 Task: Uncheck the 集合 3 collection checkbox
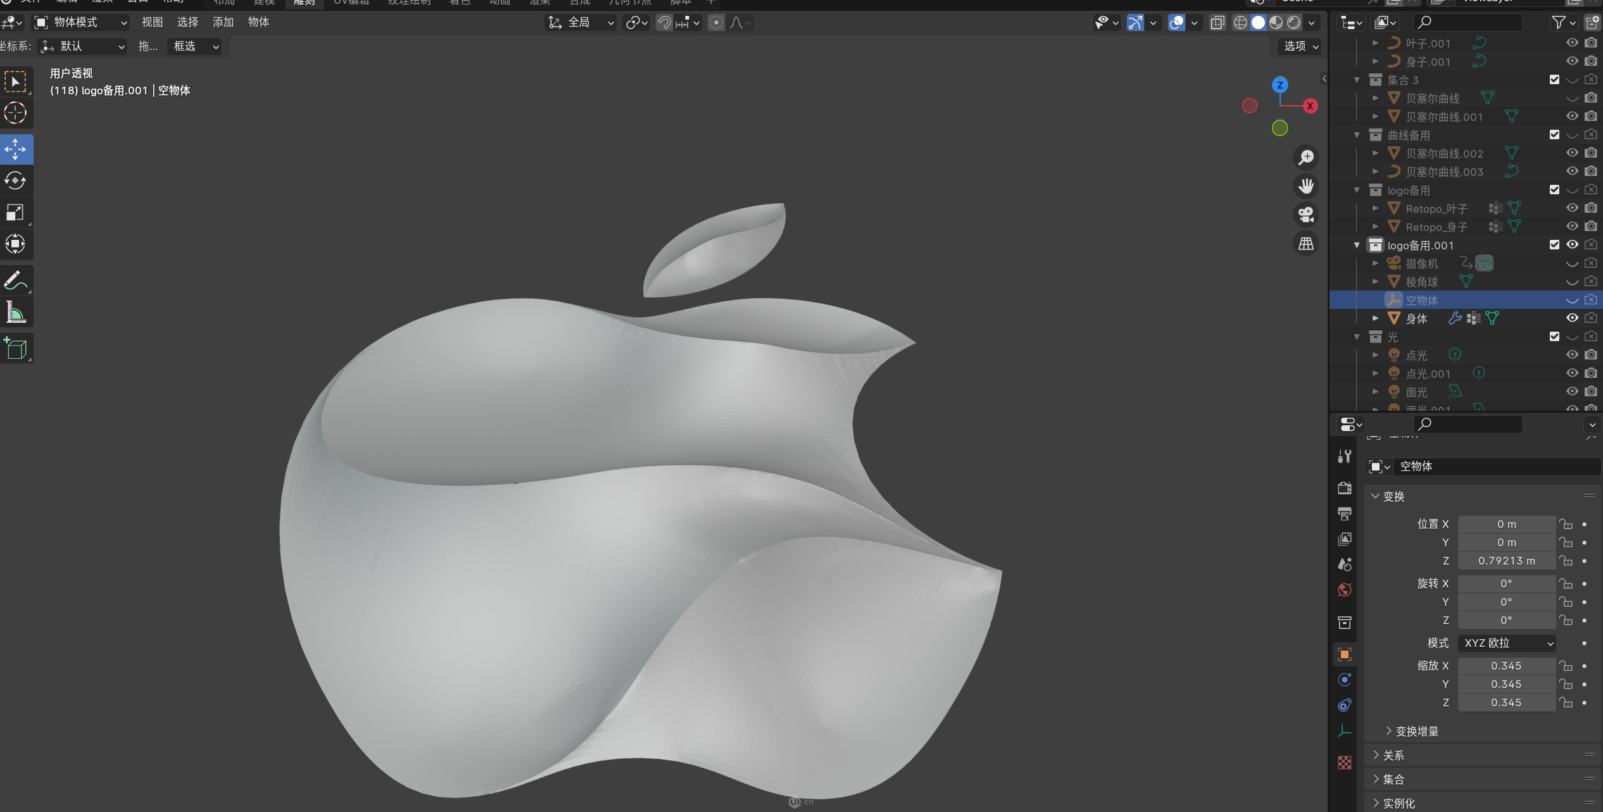click(1554, 80)
